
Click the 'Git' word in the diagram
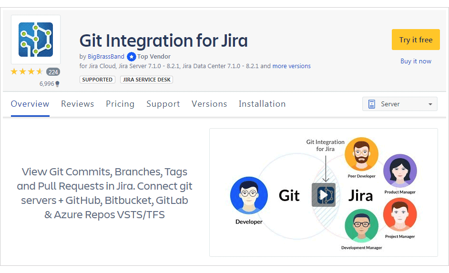289,196
